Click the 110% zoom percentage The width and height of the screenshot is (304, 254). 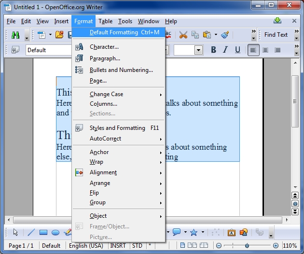(x=290, y=246)
